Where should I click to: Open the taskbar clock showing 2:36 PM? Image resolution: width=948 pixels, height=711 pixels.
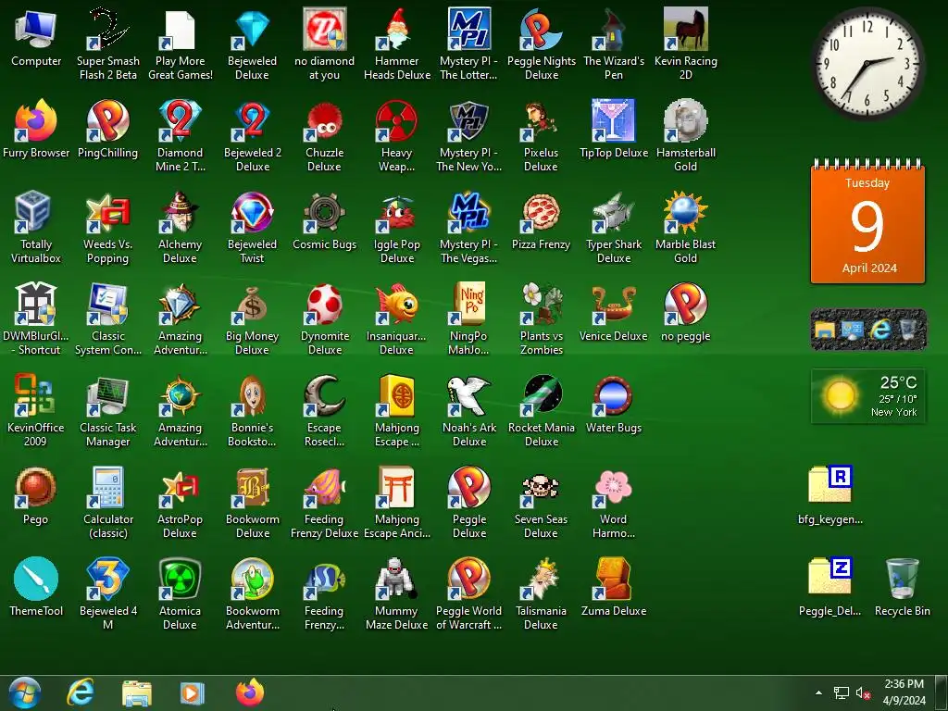[x=904, y=692]
